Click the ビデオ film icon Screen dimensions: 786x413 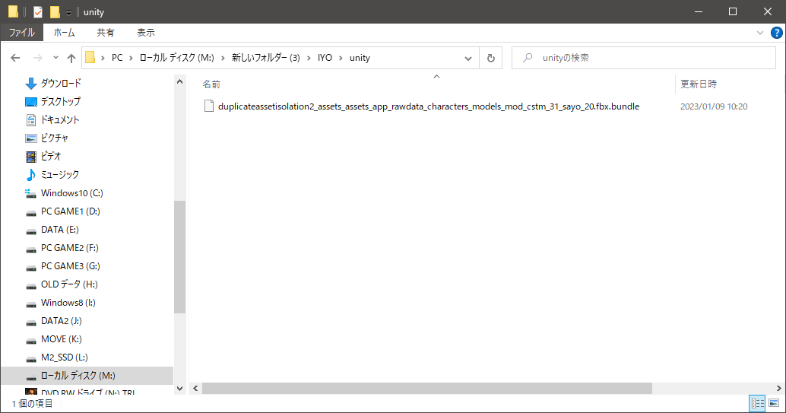click(x=31, y=157)
